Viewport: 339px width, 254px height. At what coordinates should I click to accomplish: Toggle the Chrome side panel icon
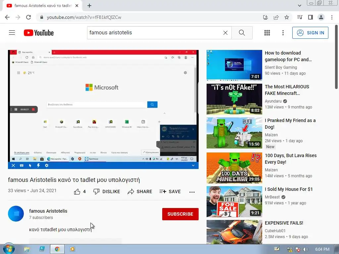(311, 17)
